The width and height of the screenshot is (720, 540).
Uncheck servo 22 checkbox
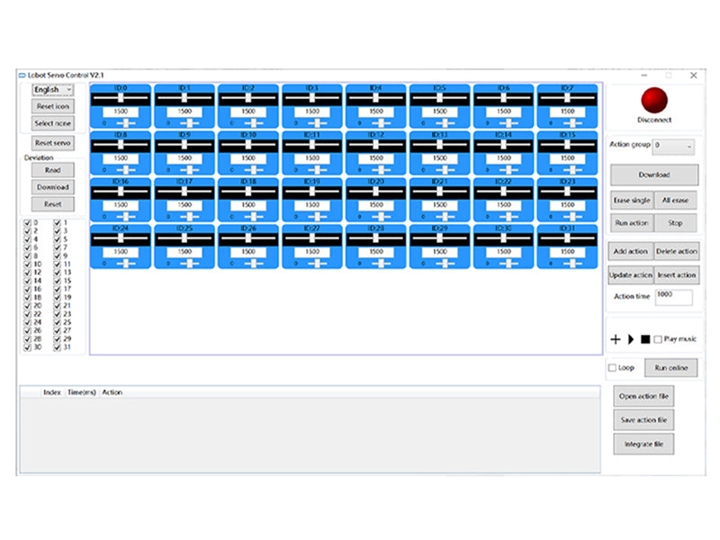click(28, 314)
